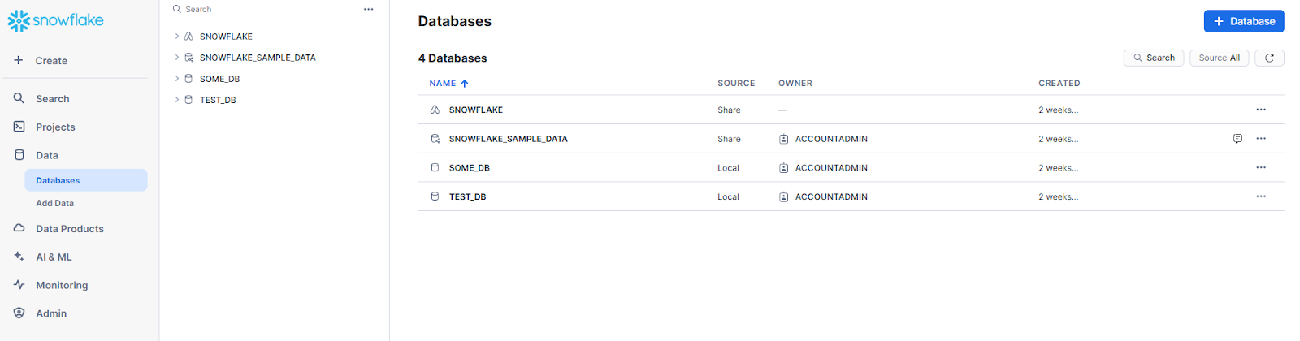Expand the TEST_DB tree node
Screen dimensions: 1300x341
[177, 100]
